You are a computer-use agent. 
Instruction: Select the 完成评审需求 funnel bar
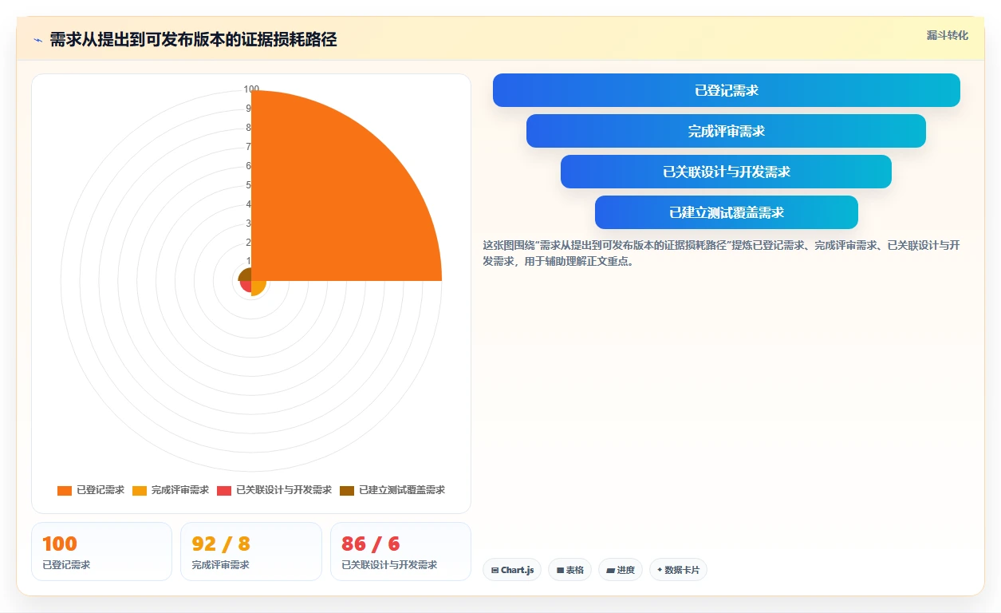pyautogui.click(x=727, y=131)
